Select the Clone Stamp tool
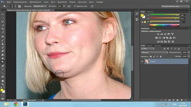Screen dimensions: 191x107 click(3, 44)
